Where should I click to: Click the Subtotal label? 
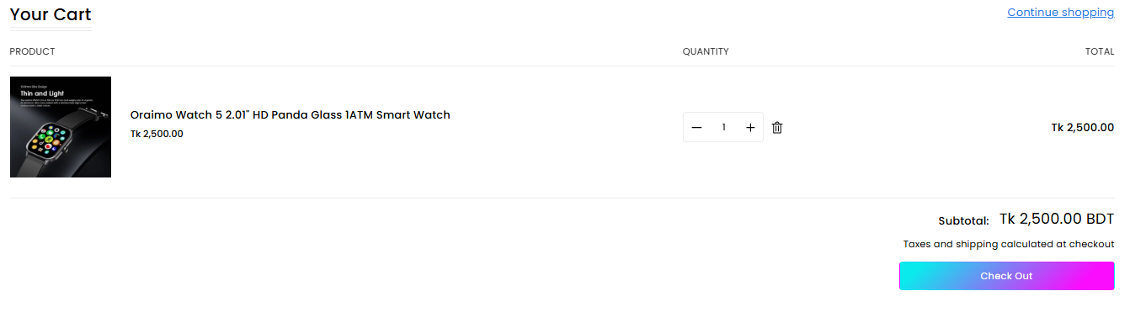click(964, 221)
